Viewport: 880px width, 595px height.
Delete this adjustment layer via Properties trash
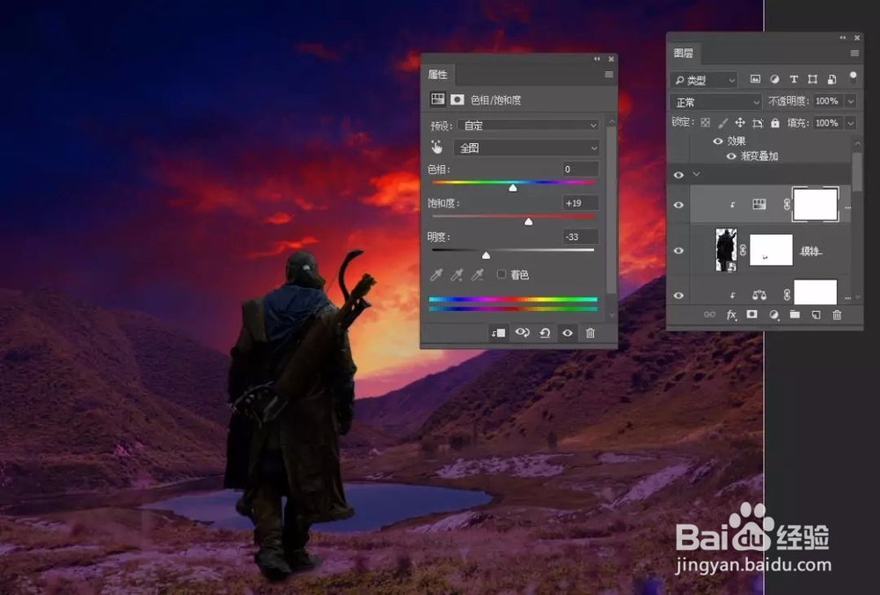click(x=590, y=333)
